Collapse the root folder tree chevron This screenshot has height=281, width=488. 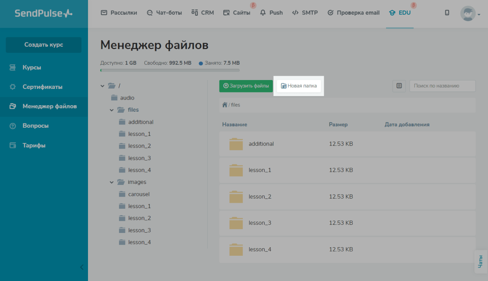(x=103, y=86)
